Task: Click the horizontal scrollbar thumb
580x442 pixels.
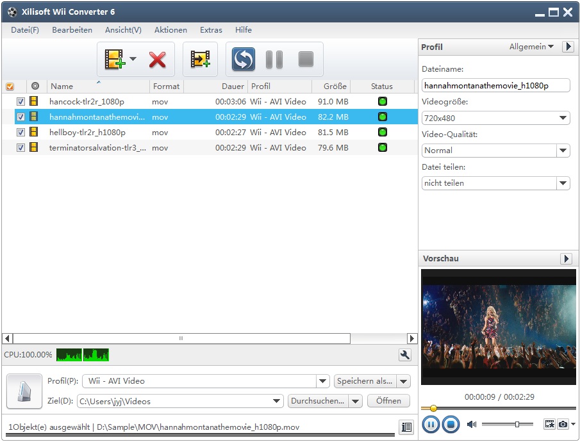Action: pyautogui.click(x=181, y=338)
